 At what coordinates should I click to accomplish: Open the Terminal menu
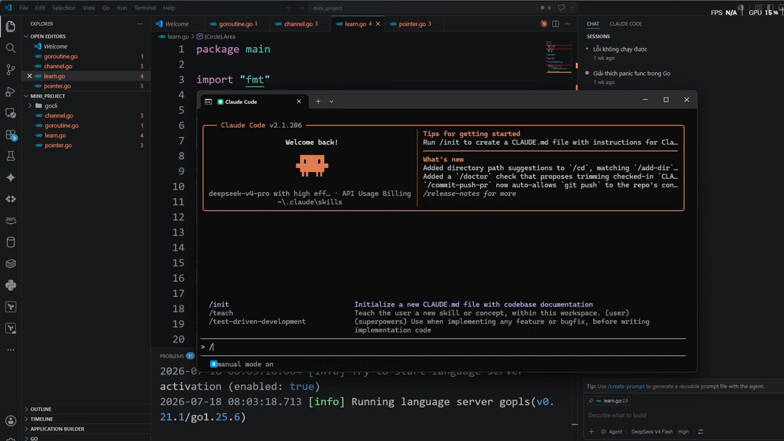145,8
